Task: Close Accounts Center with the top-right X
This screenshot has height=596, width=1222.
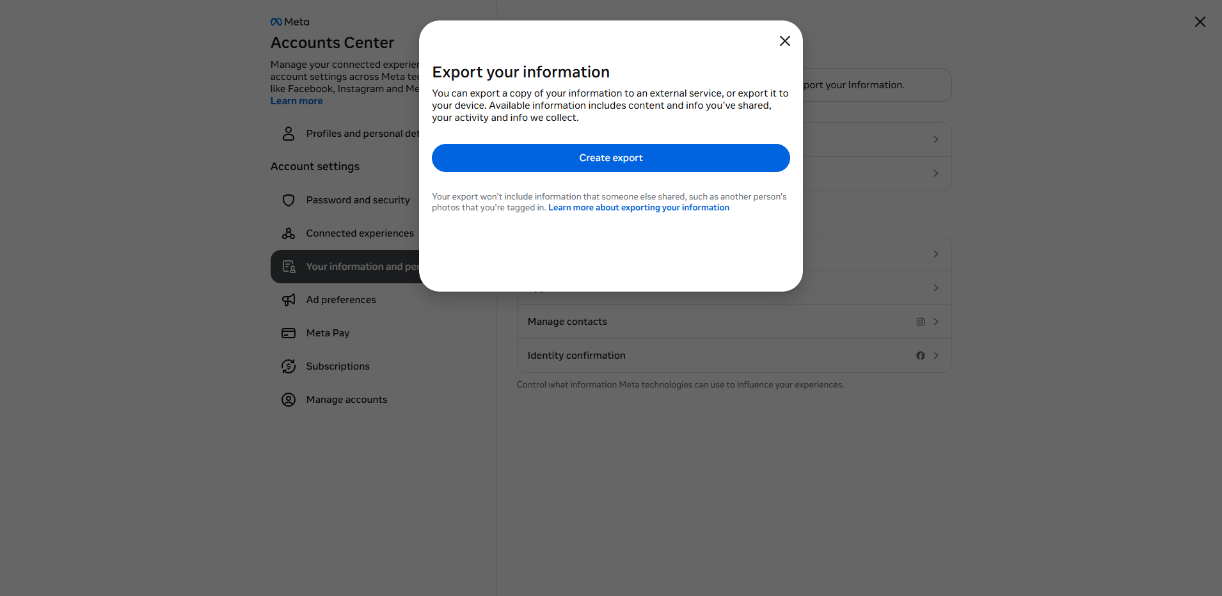Action: [1200, 22]
